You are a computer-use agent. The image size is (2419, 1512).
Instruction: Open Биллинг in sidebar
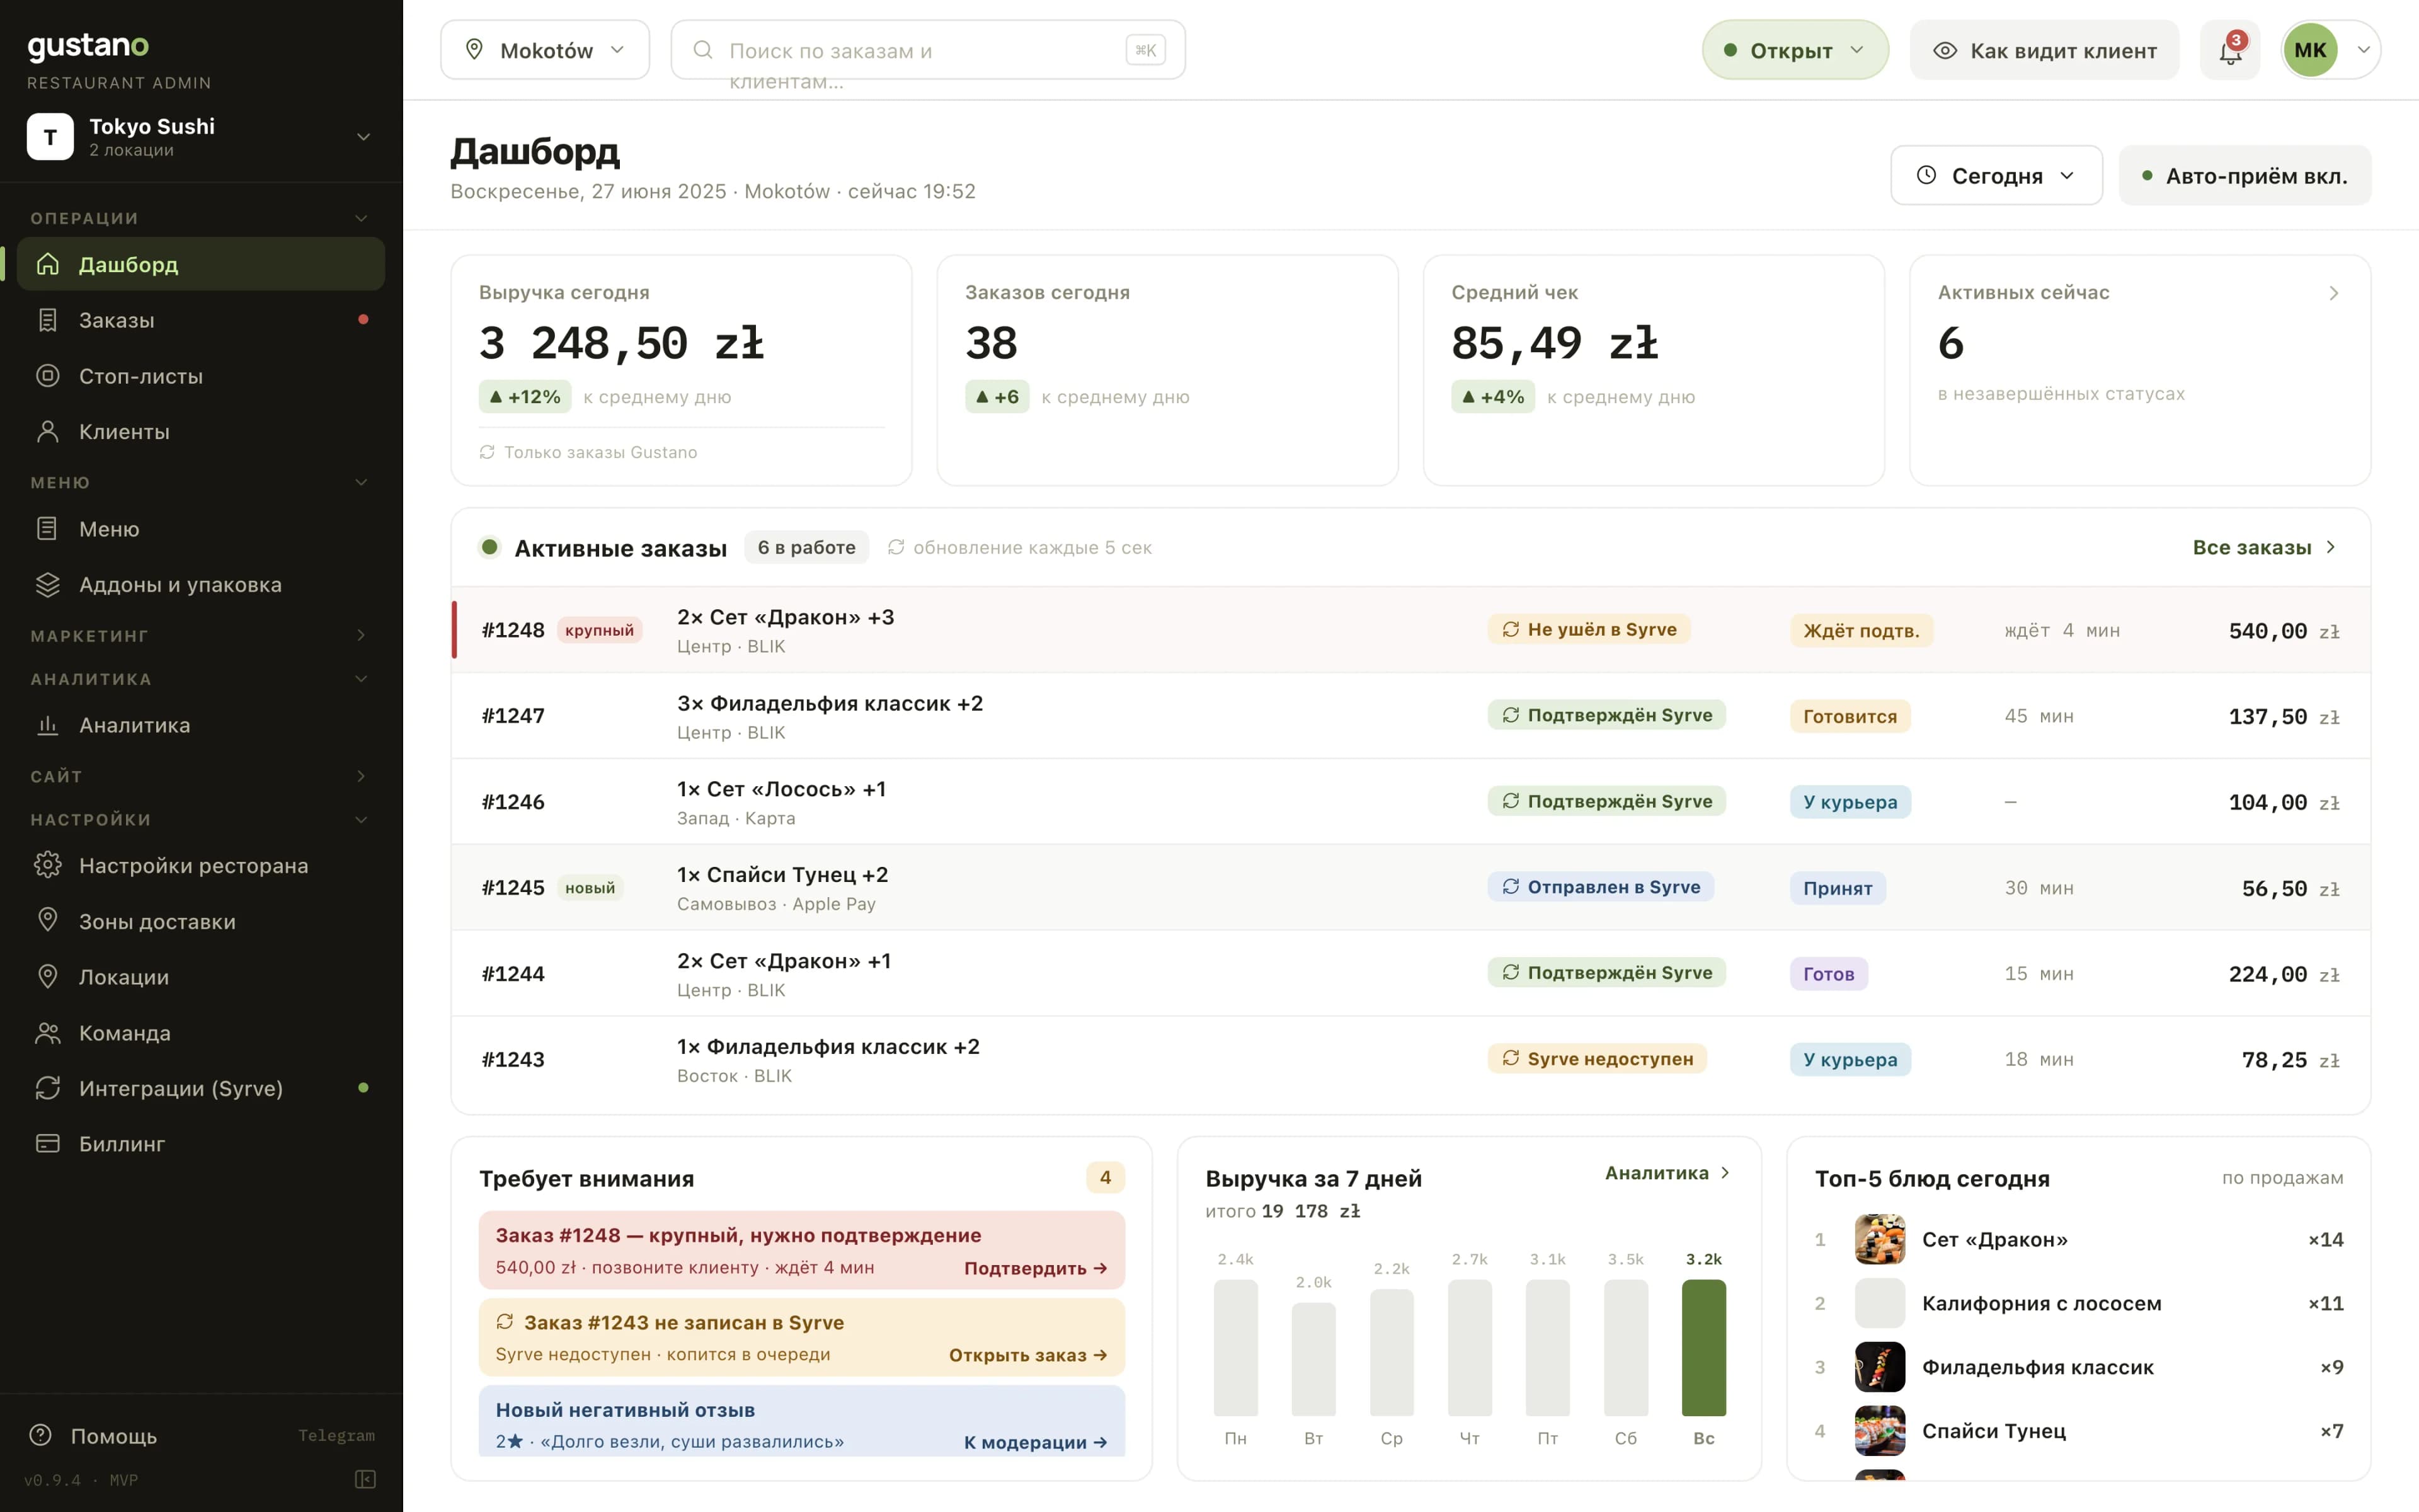[201, 1144]
